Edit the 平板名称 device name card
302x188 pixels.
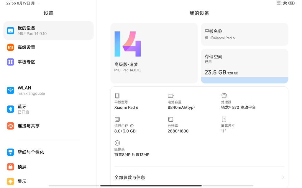tap(244, 34)
